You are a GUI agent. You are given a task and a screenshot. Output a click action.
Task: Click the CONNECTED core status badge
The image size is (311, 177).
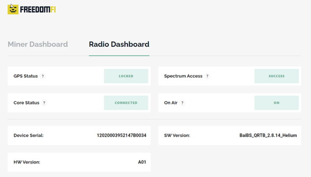click(x=126, y=103)
